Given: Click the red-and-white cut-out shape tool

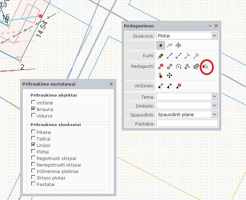Looking at the screenshot, I should [205, 67].
